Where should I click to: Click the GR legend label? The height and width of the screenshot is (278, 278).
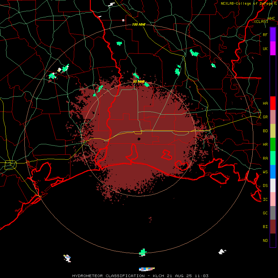[x=265, y=117]
